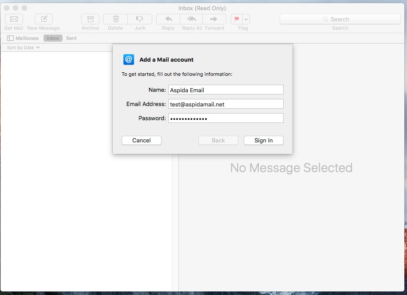Click the Forward arrow icon

click(x=214, y=19)
